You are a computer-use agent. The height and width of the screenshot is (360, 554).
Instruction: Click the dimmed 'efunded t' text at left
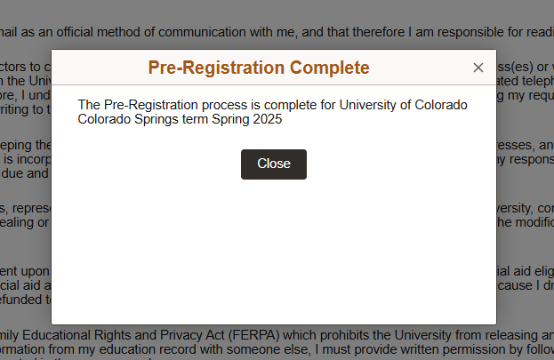click(25, 300)
